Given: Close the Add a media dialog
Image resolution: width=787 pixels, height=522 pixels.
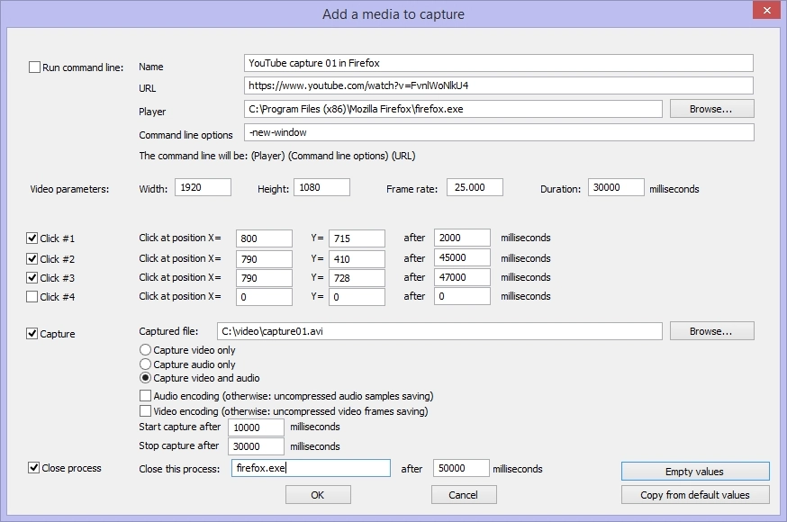Looking at the screenshot, I should point(765,12).
